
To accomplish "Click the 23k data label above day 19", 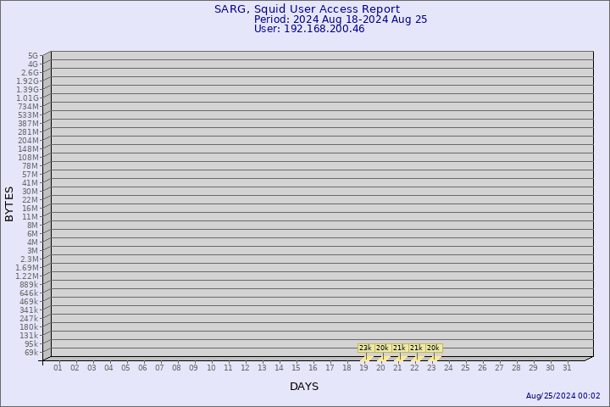I will click(x=365, y=348).
